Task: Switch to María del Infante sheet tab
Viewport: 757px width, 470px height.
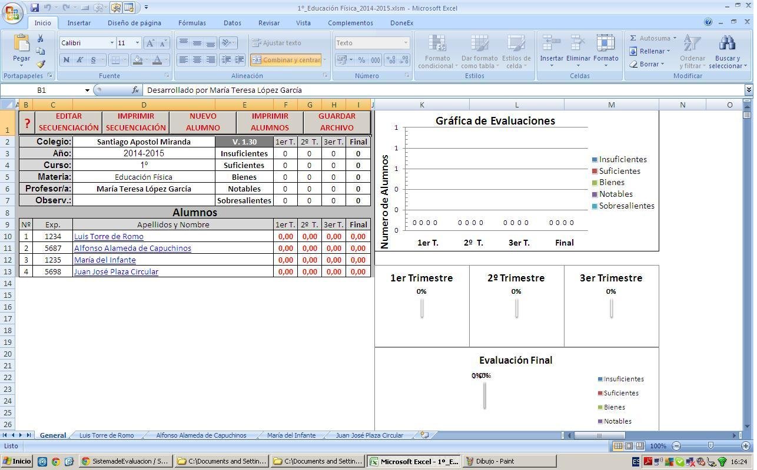Action: [291, 435]
